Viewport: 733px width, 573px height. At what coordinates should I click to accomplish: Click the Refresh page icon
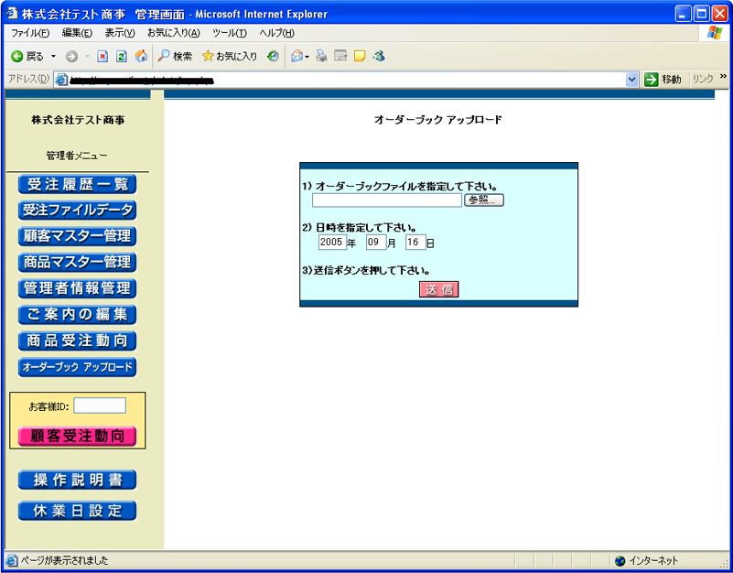[121, 56]
